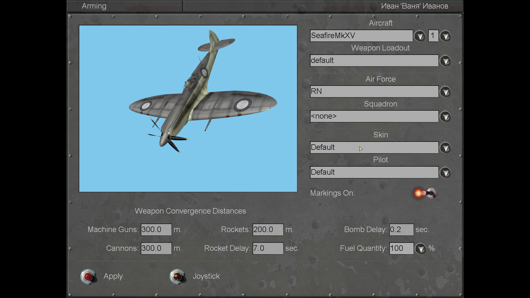Open the aircraft number dropdown arrow
The image size is (530, 298).
pyautogui.click(x=445, y=36)
